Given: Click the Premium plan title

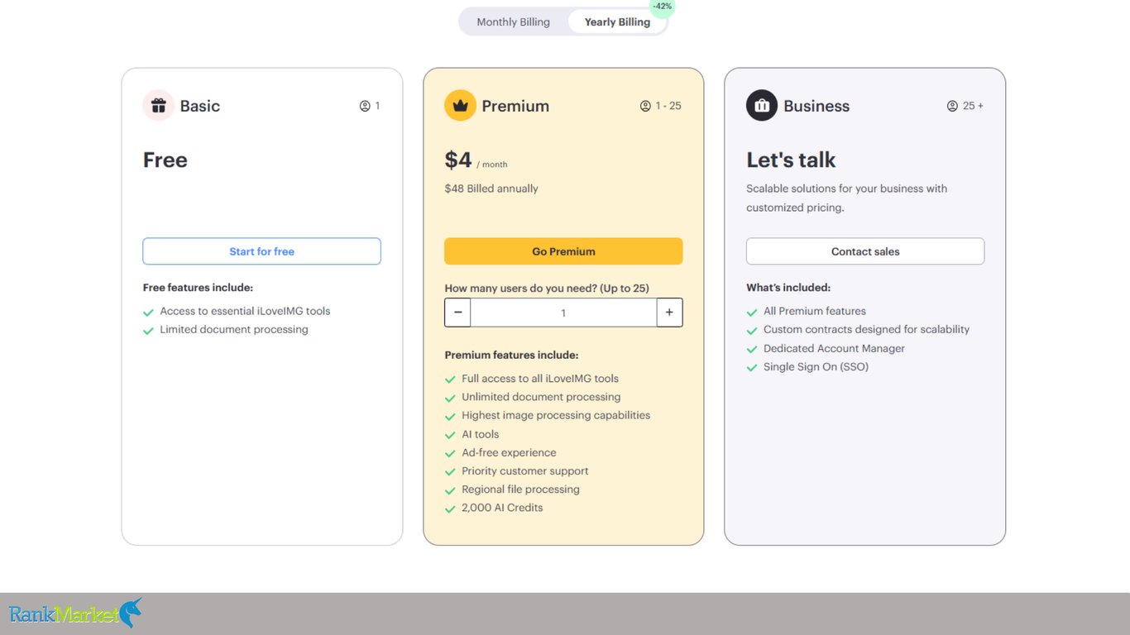Looking at the screenshot, I should click(515, 106).
